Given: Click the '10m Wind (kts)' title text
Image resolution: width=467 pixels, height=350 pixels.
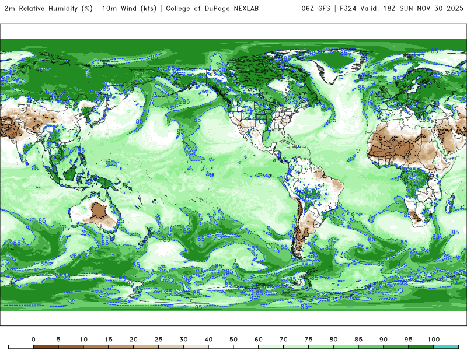Looking at the screenshot, I should point(129,9).
